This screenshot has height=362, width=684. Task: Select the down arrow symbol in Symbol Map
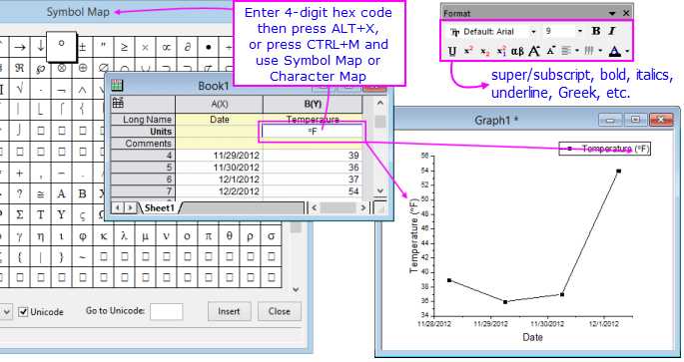coord(40,46)
